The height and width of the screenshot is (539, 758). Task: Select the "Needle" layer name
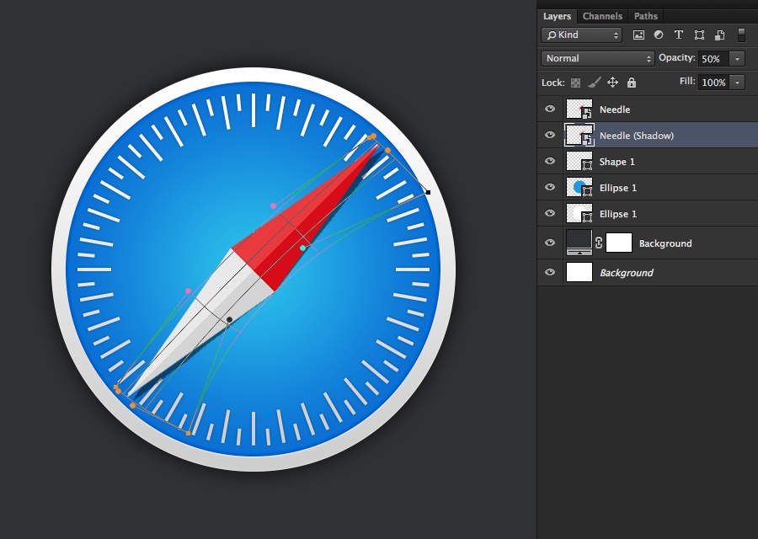click(615, 109)
